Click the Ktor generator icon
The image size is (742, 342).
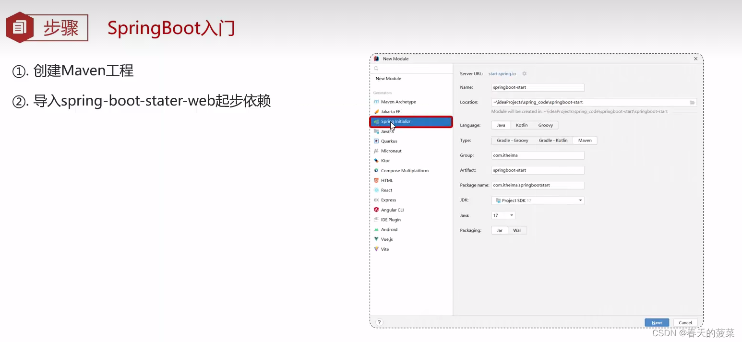(x=376, y=161)
